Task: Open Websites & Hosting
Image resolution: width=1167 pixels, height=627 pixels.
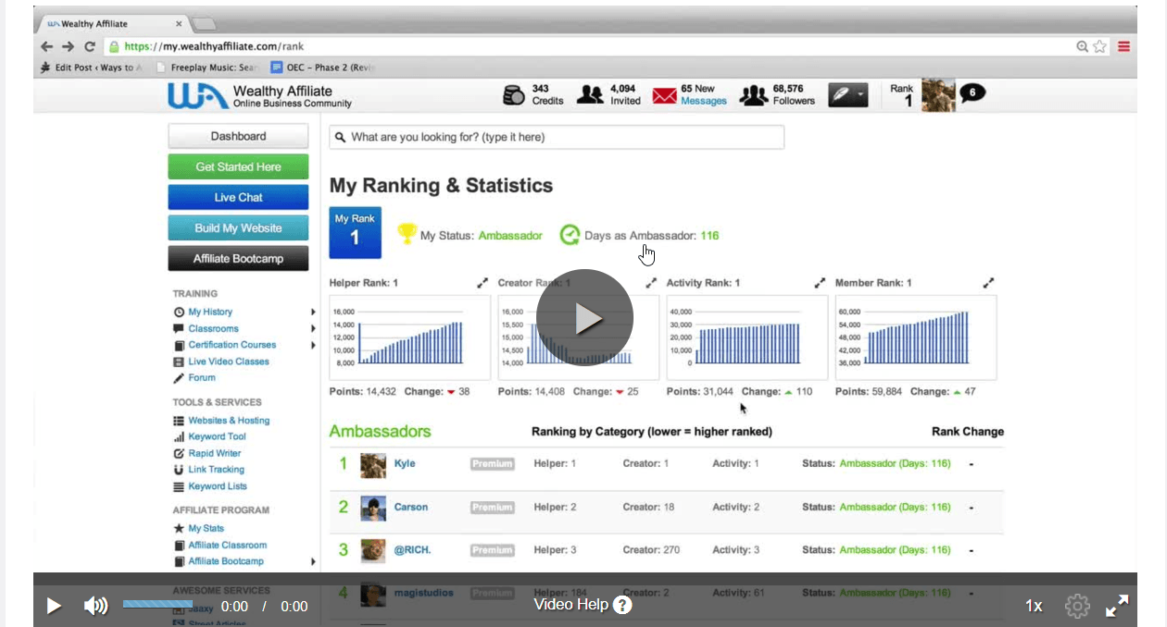Action: pyautogui.click(x=229, y=421)
